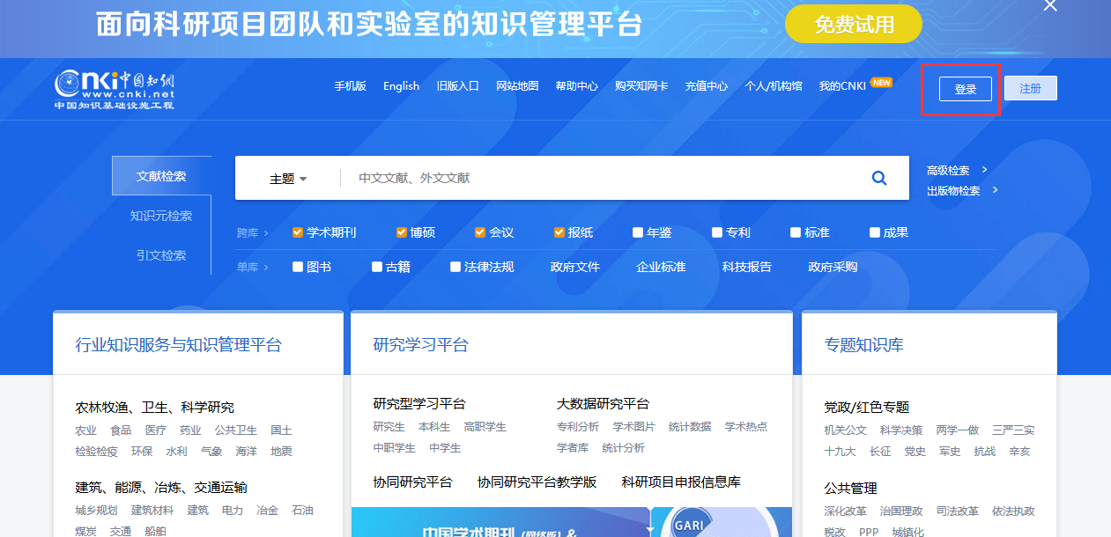Click the 登录 login button

tap(965, 89)
